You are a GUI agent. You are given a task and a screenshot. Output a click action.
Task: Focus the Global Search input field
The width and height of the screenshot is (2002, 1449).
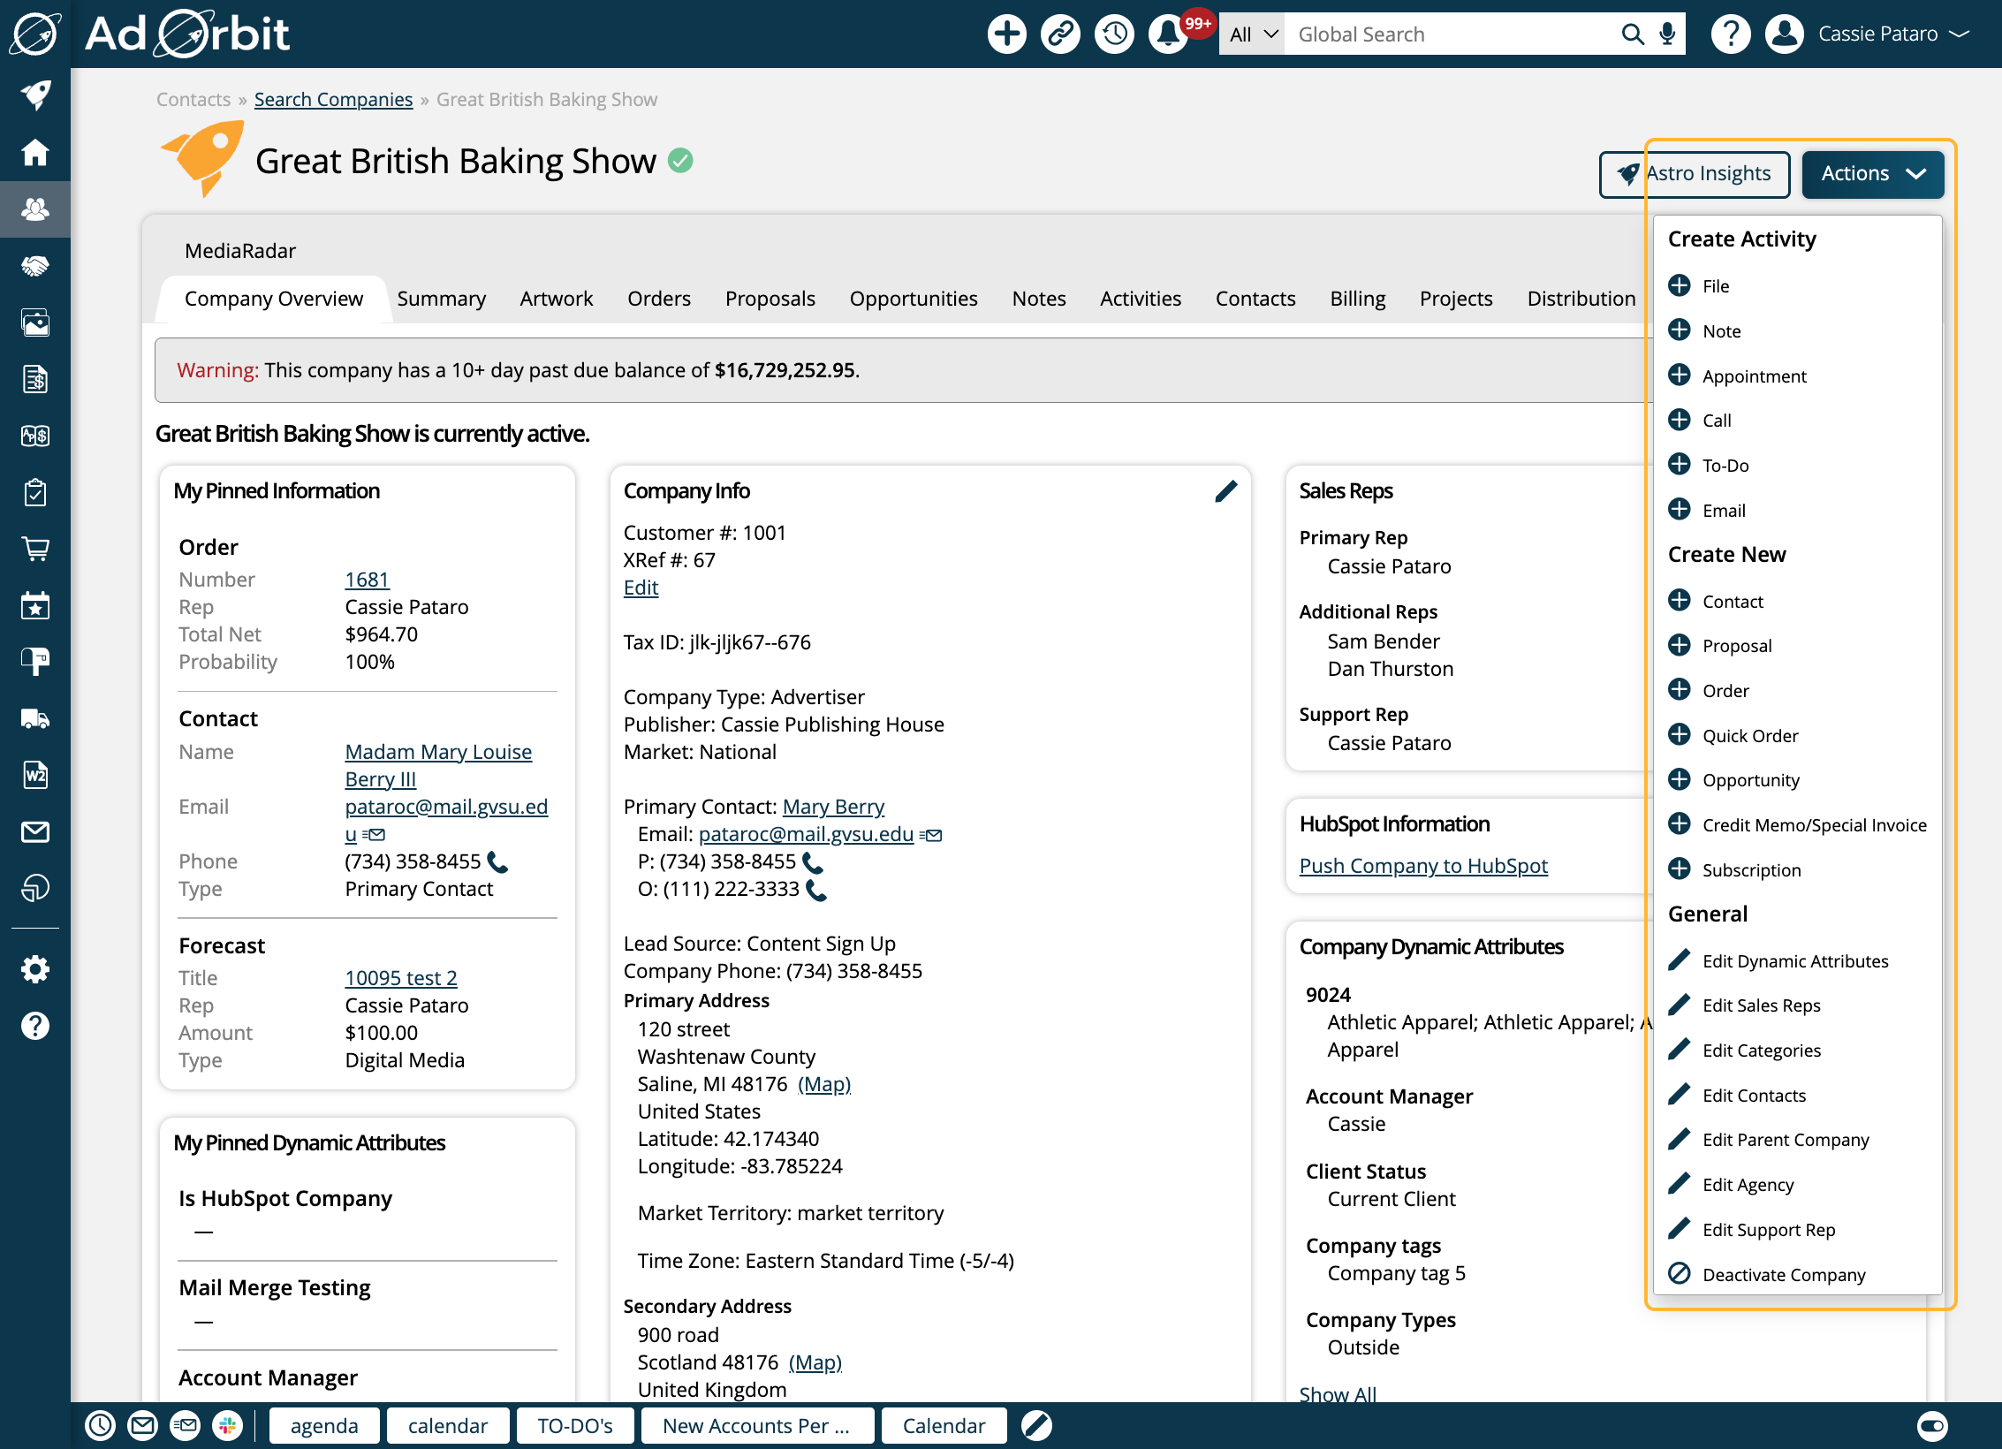click(1449, 34)
